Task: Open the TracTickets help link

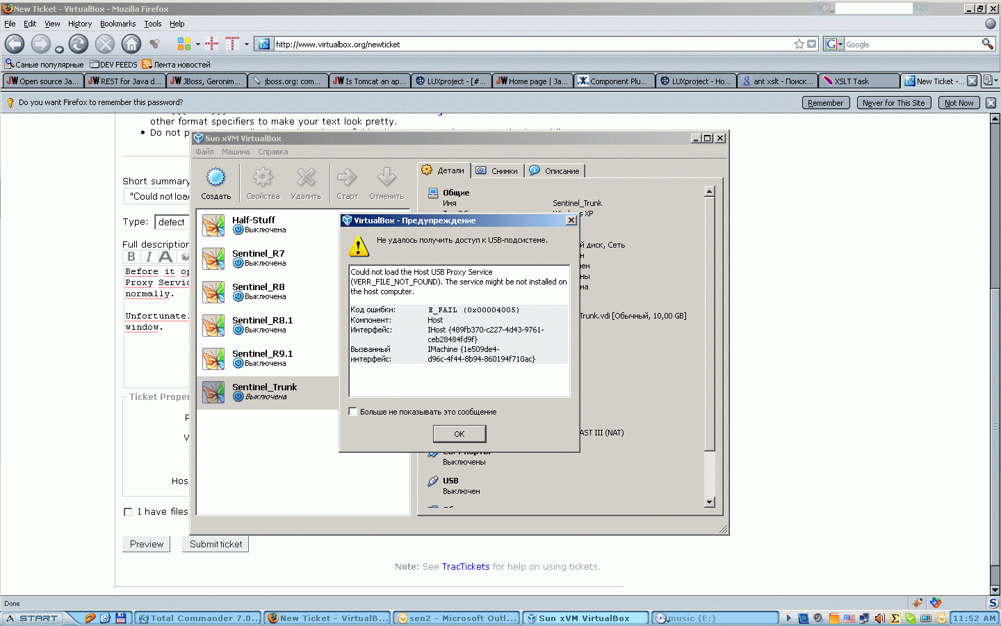Action: 466,567
